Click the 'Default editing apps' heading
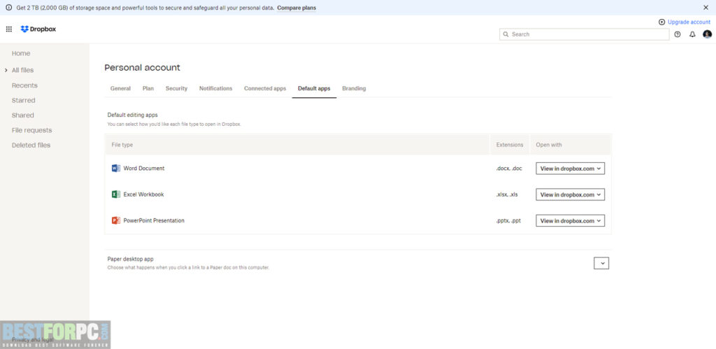Viewport: 716px width, 349px height. coord(132,115)
